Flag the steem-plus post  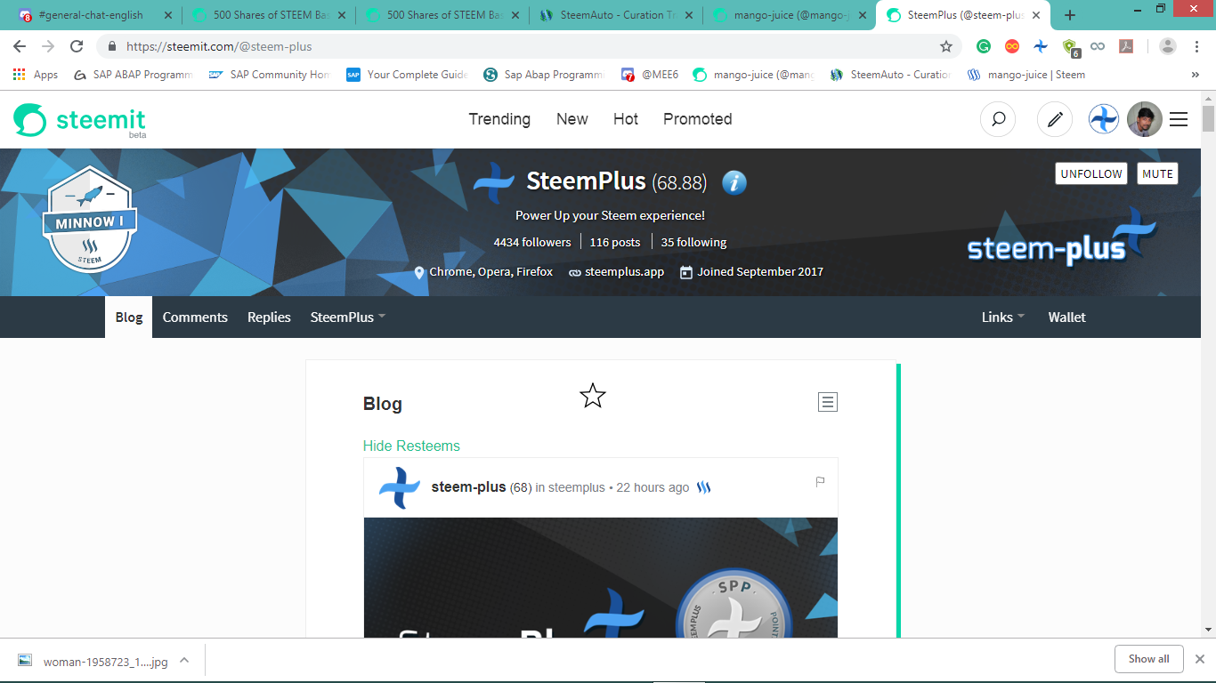point(820,482)
